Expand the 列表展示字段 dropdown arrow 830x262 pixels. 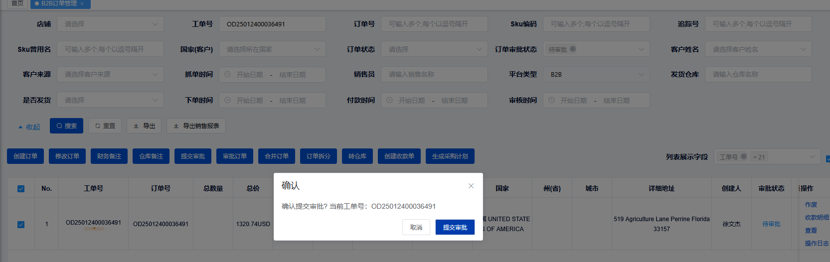pyautogui.click(x=812, y=156)
